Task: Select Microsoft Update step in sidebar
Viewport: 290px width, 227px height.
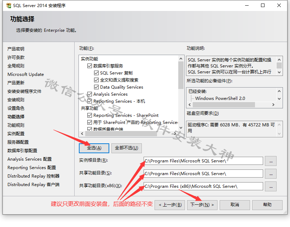Action: click(x=26, y=74)
